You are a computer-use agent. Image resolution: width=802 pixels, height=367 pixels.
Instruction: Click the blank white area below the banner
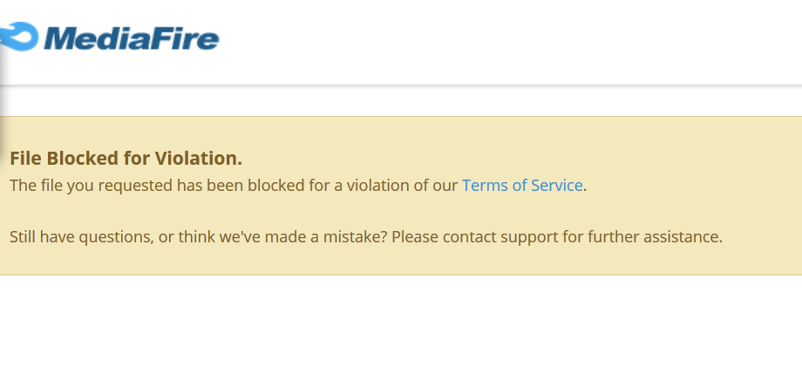coord(401,322)
